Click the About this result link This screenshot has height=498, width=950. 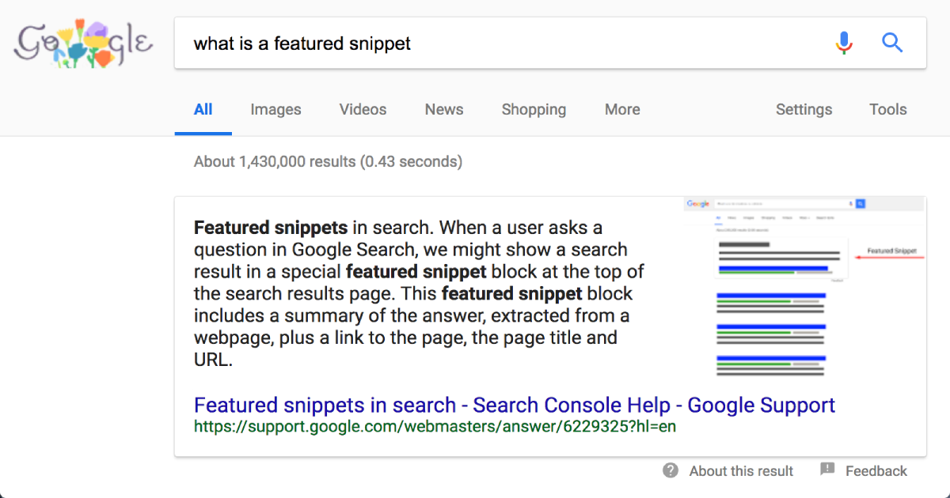coord(741,471)
